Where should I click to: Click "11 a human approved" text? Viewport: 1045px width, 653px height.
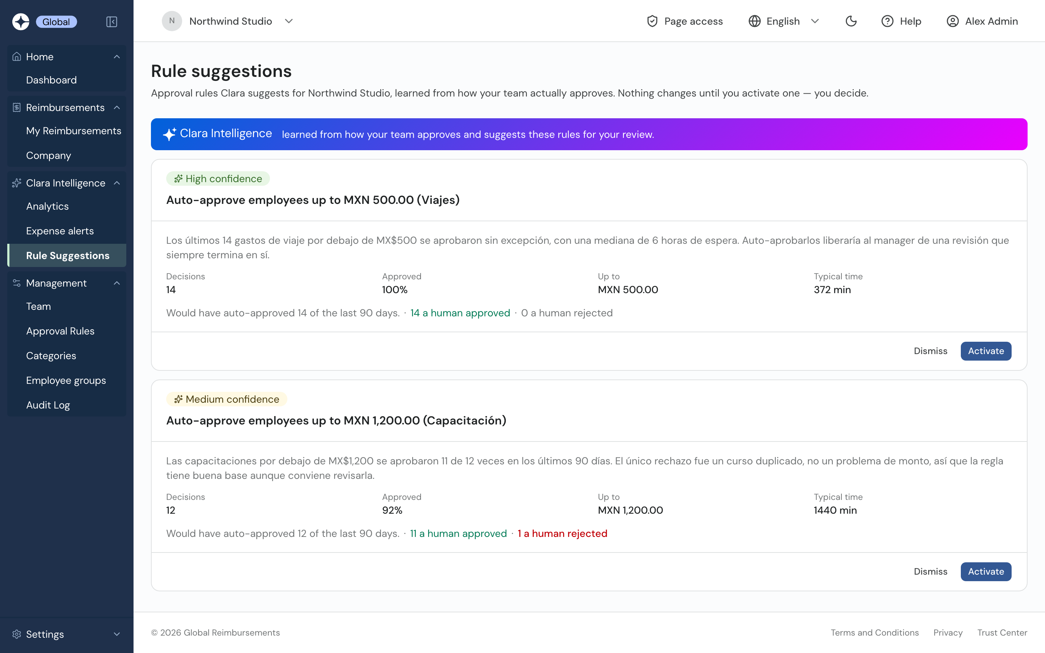point(458,534)
